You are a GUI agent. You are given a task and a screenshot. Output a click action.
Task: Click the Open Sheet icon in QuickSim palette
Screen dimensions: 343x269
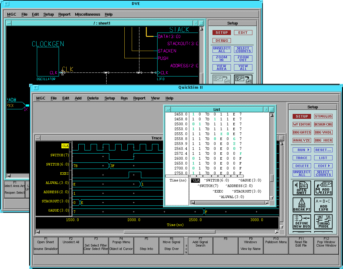302,188
